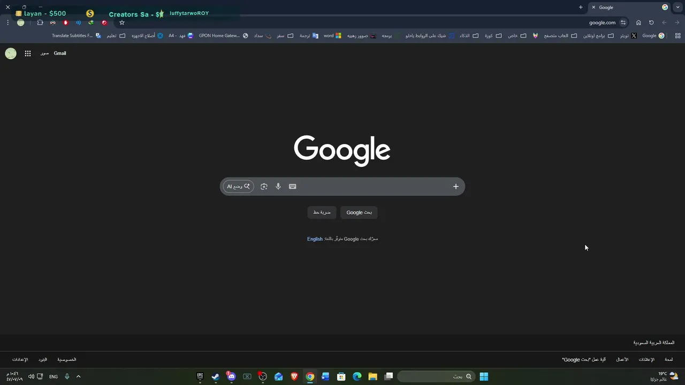
Task: Open Outlook from the taskbar
Action: click(278, 376)
